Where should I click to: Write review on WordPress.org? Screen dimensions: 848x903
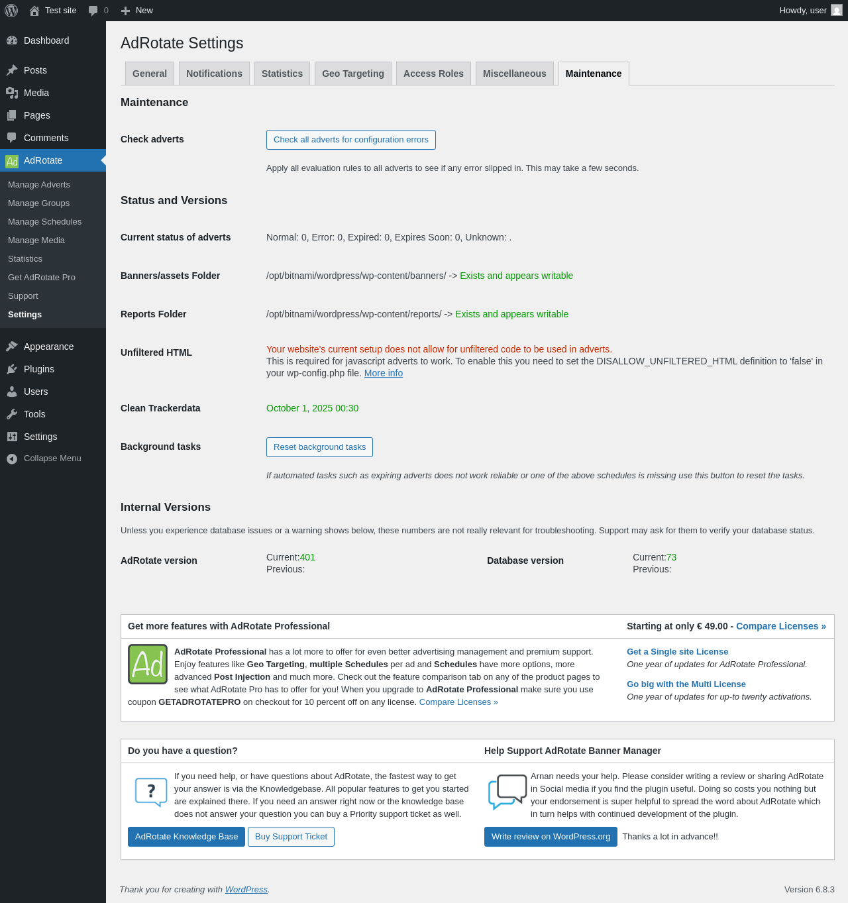551,837
